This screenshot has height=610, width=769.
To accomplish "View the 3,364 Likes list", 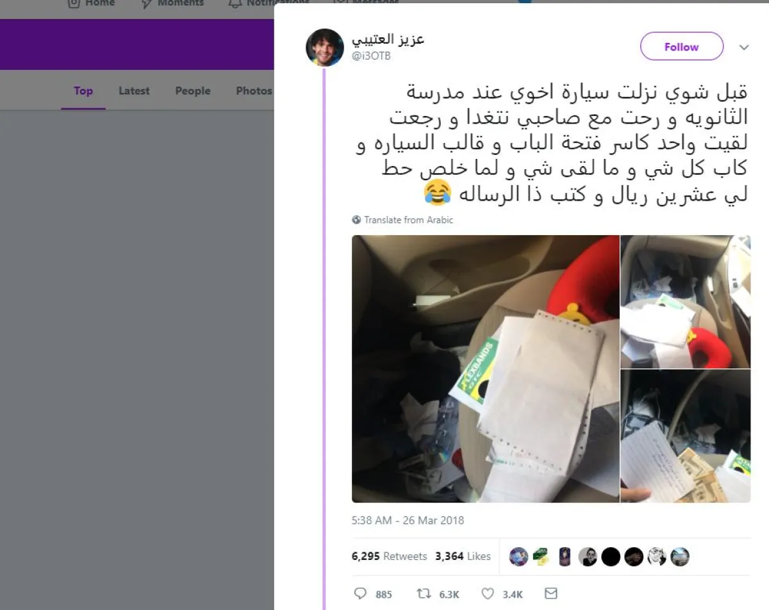I will [x=463, y=556].
